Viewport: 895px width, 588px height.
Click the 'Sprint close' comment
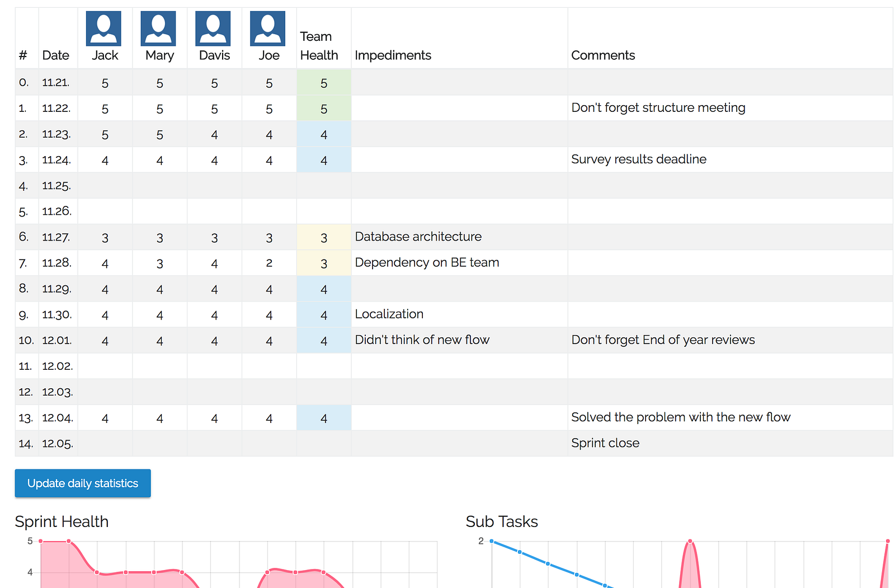pos(605,443)
